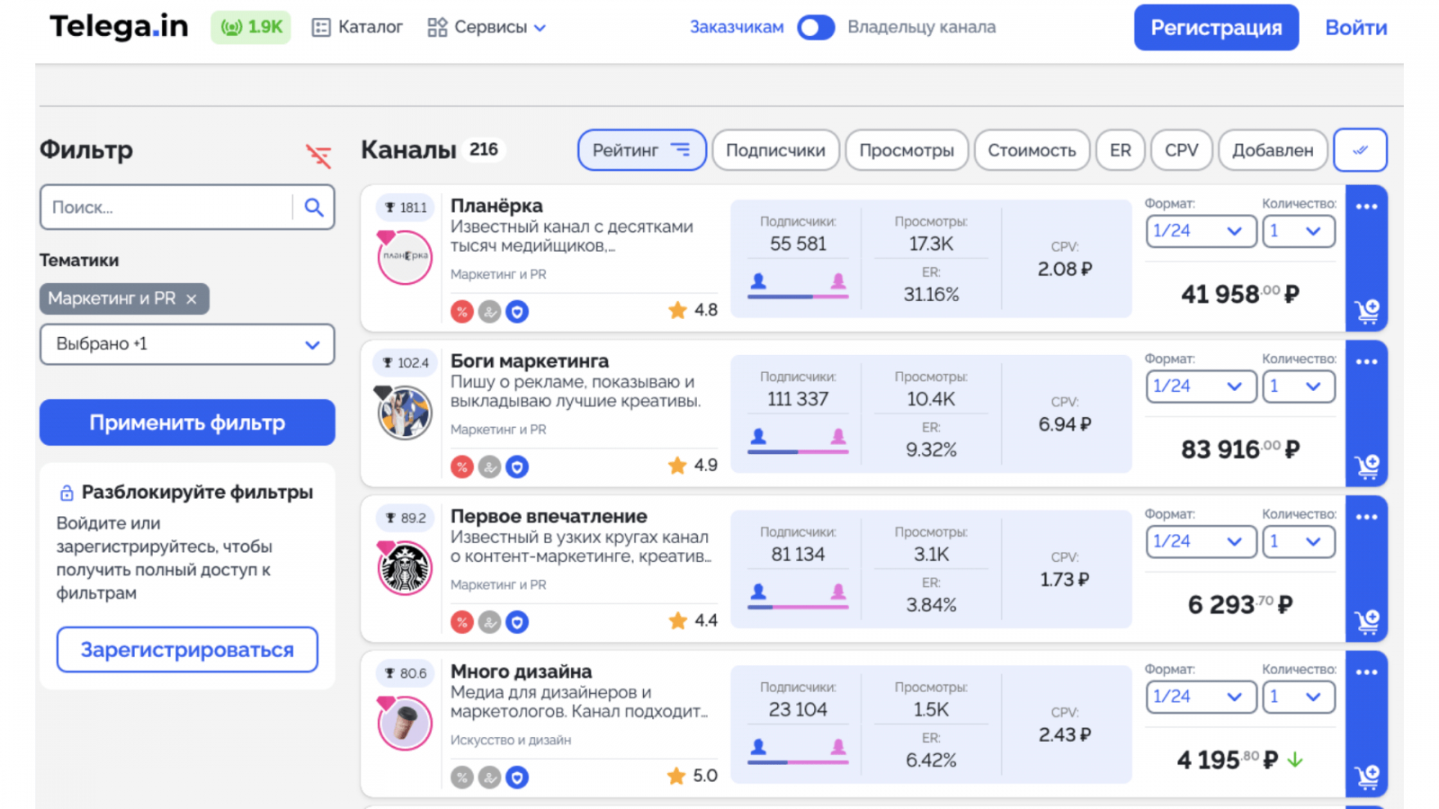Add Много дизайна channel to cart
The width and height of the screenshot is (1439, 809).
click(1367, 777)
